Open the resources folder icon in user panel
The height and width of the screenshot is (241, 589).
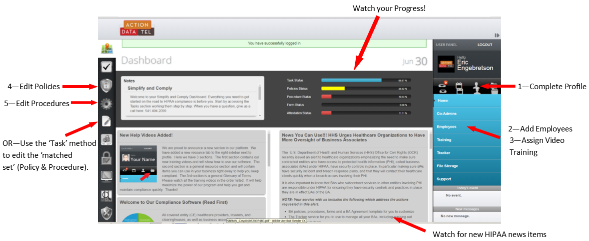494,88
